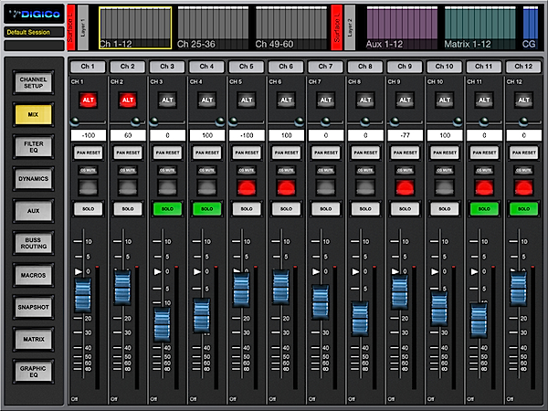Click the fader cap on channel 12
This screenshot has height=411, width=548.
tap(518, 289)
